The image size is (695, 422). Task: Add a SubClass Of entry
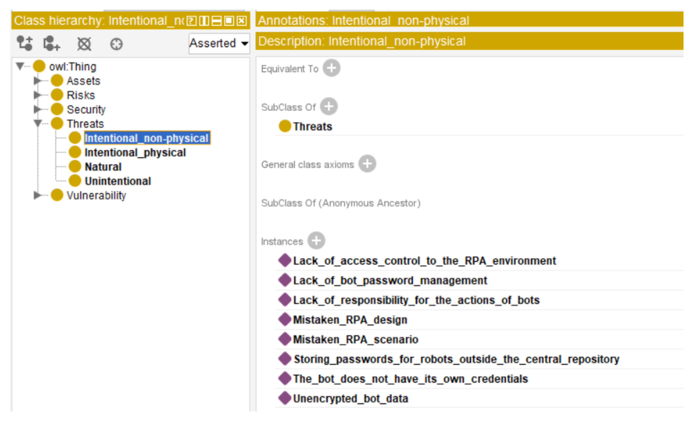pyautogui.click(x=329, y=107)
